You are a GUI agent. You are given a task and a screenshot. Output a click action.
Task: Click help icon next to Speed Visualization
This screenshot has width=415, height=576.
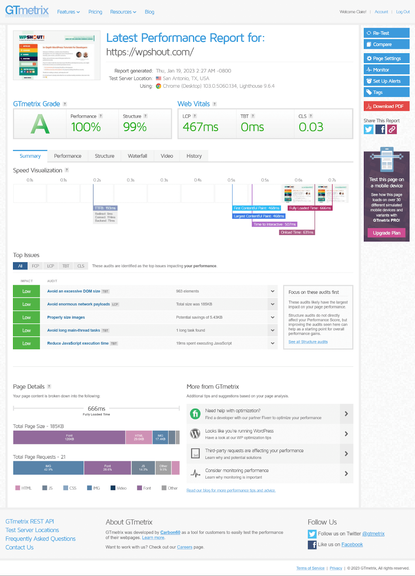click(67, 170)
